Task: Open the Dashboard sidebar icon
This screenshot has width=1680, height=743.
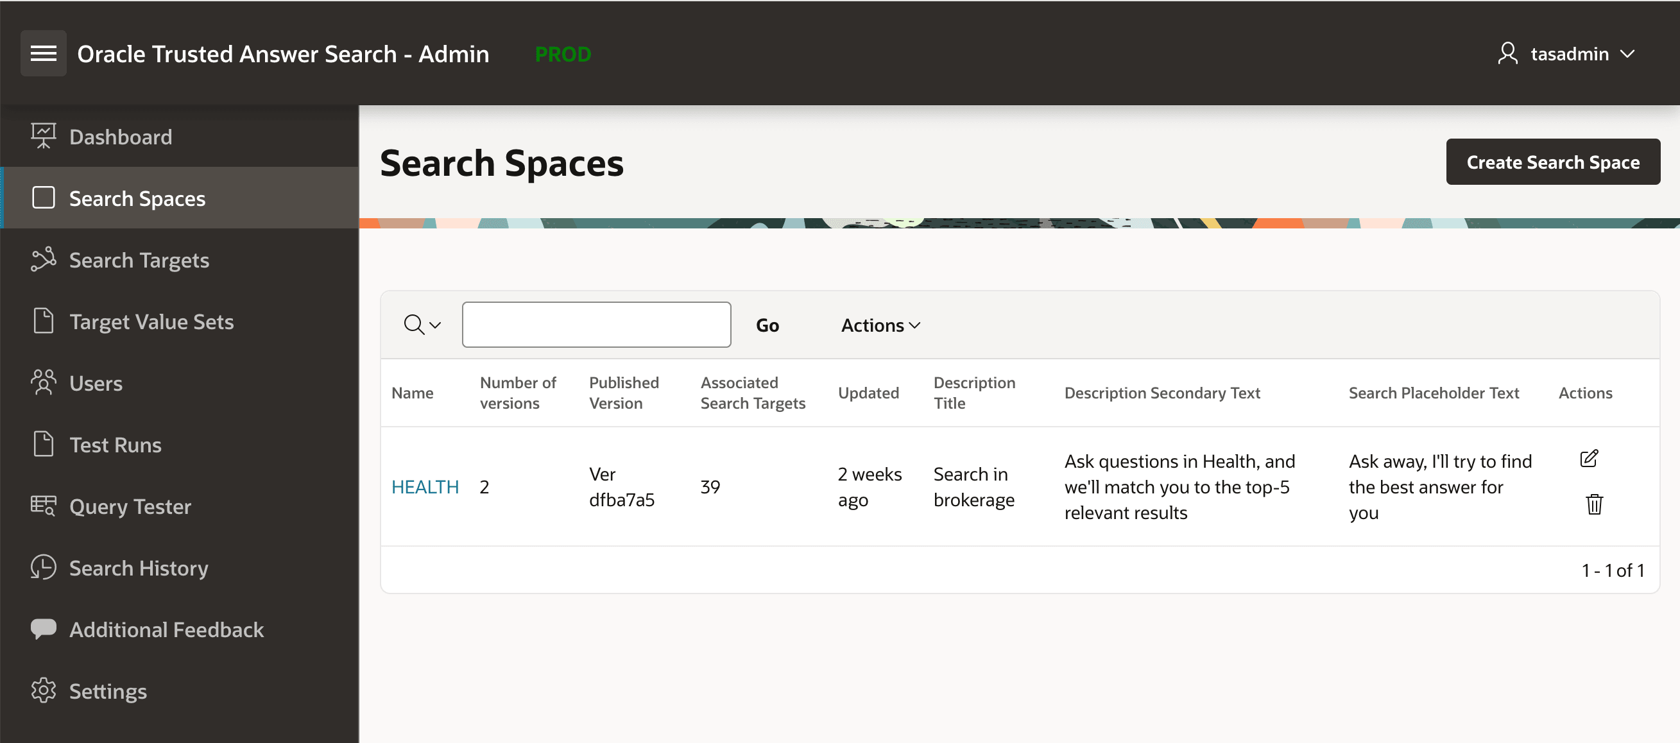Action: [43, 135]
